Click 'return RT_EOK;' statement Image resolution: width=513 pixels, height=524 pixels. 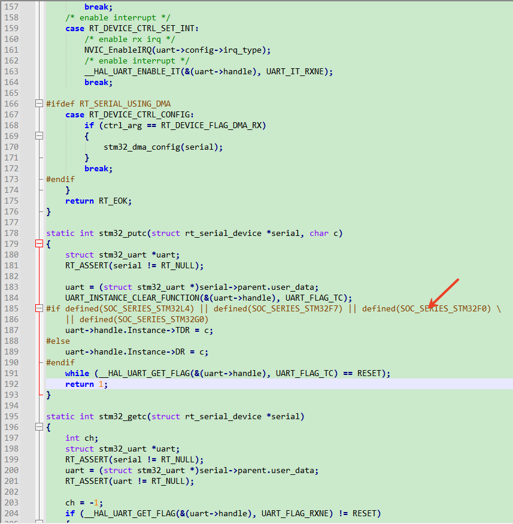pos(99,201)
